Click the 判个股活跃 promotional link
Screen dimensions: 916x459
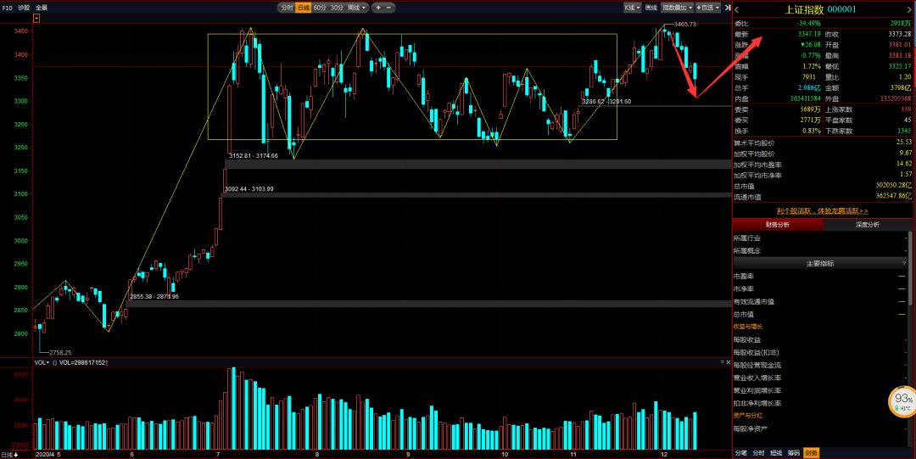[822, 210]
